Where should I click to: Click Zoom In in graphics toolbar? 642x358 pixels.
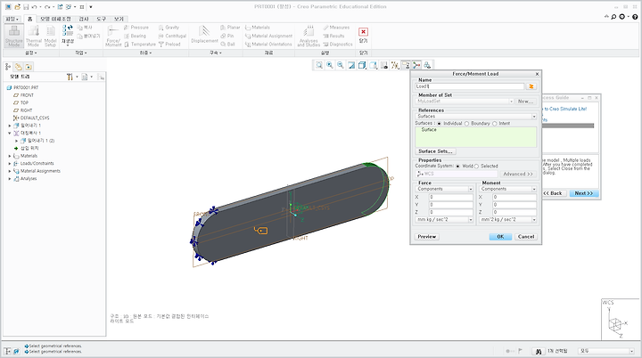click(330, 65)
